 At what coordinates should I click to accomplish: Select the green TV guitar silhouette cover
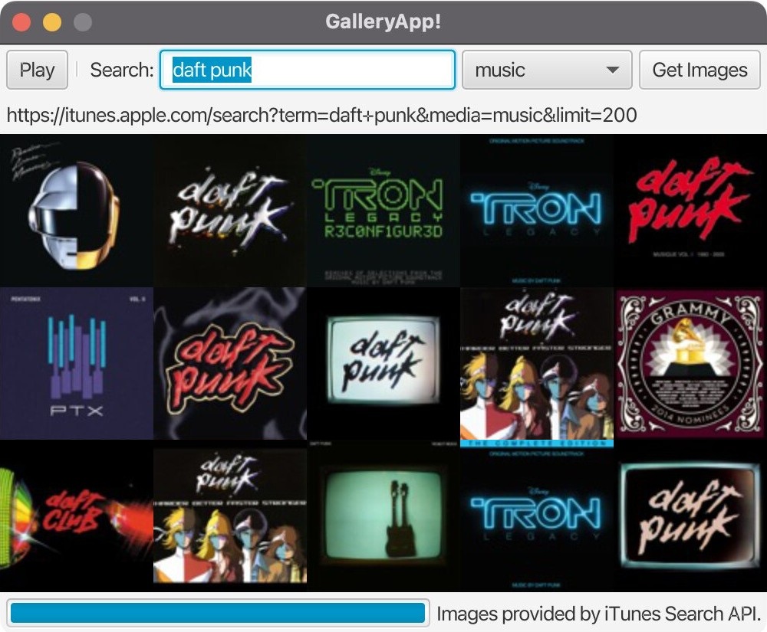383,516
